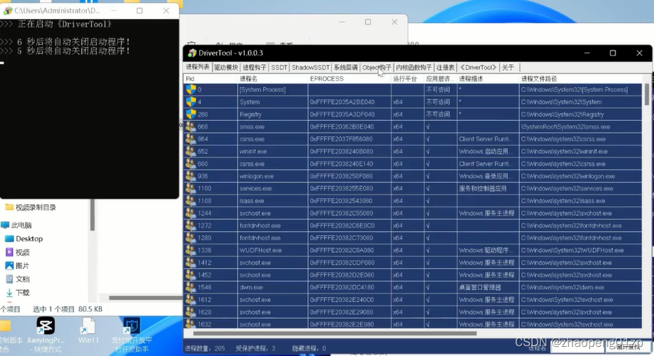The width and height of the screenshot is (654, 356).
Task: Open the 注册表 tab
Action: tap(446, 67)
